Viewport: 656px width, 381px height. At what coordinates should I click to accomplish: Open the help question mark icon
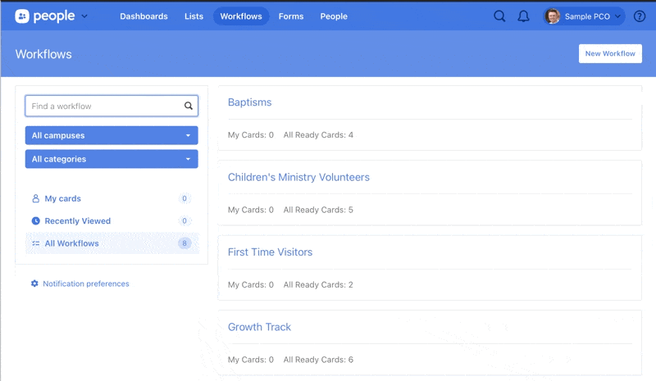640,16
